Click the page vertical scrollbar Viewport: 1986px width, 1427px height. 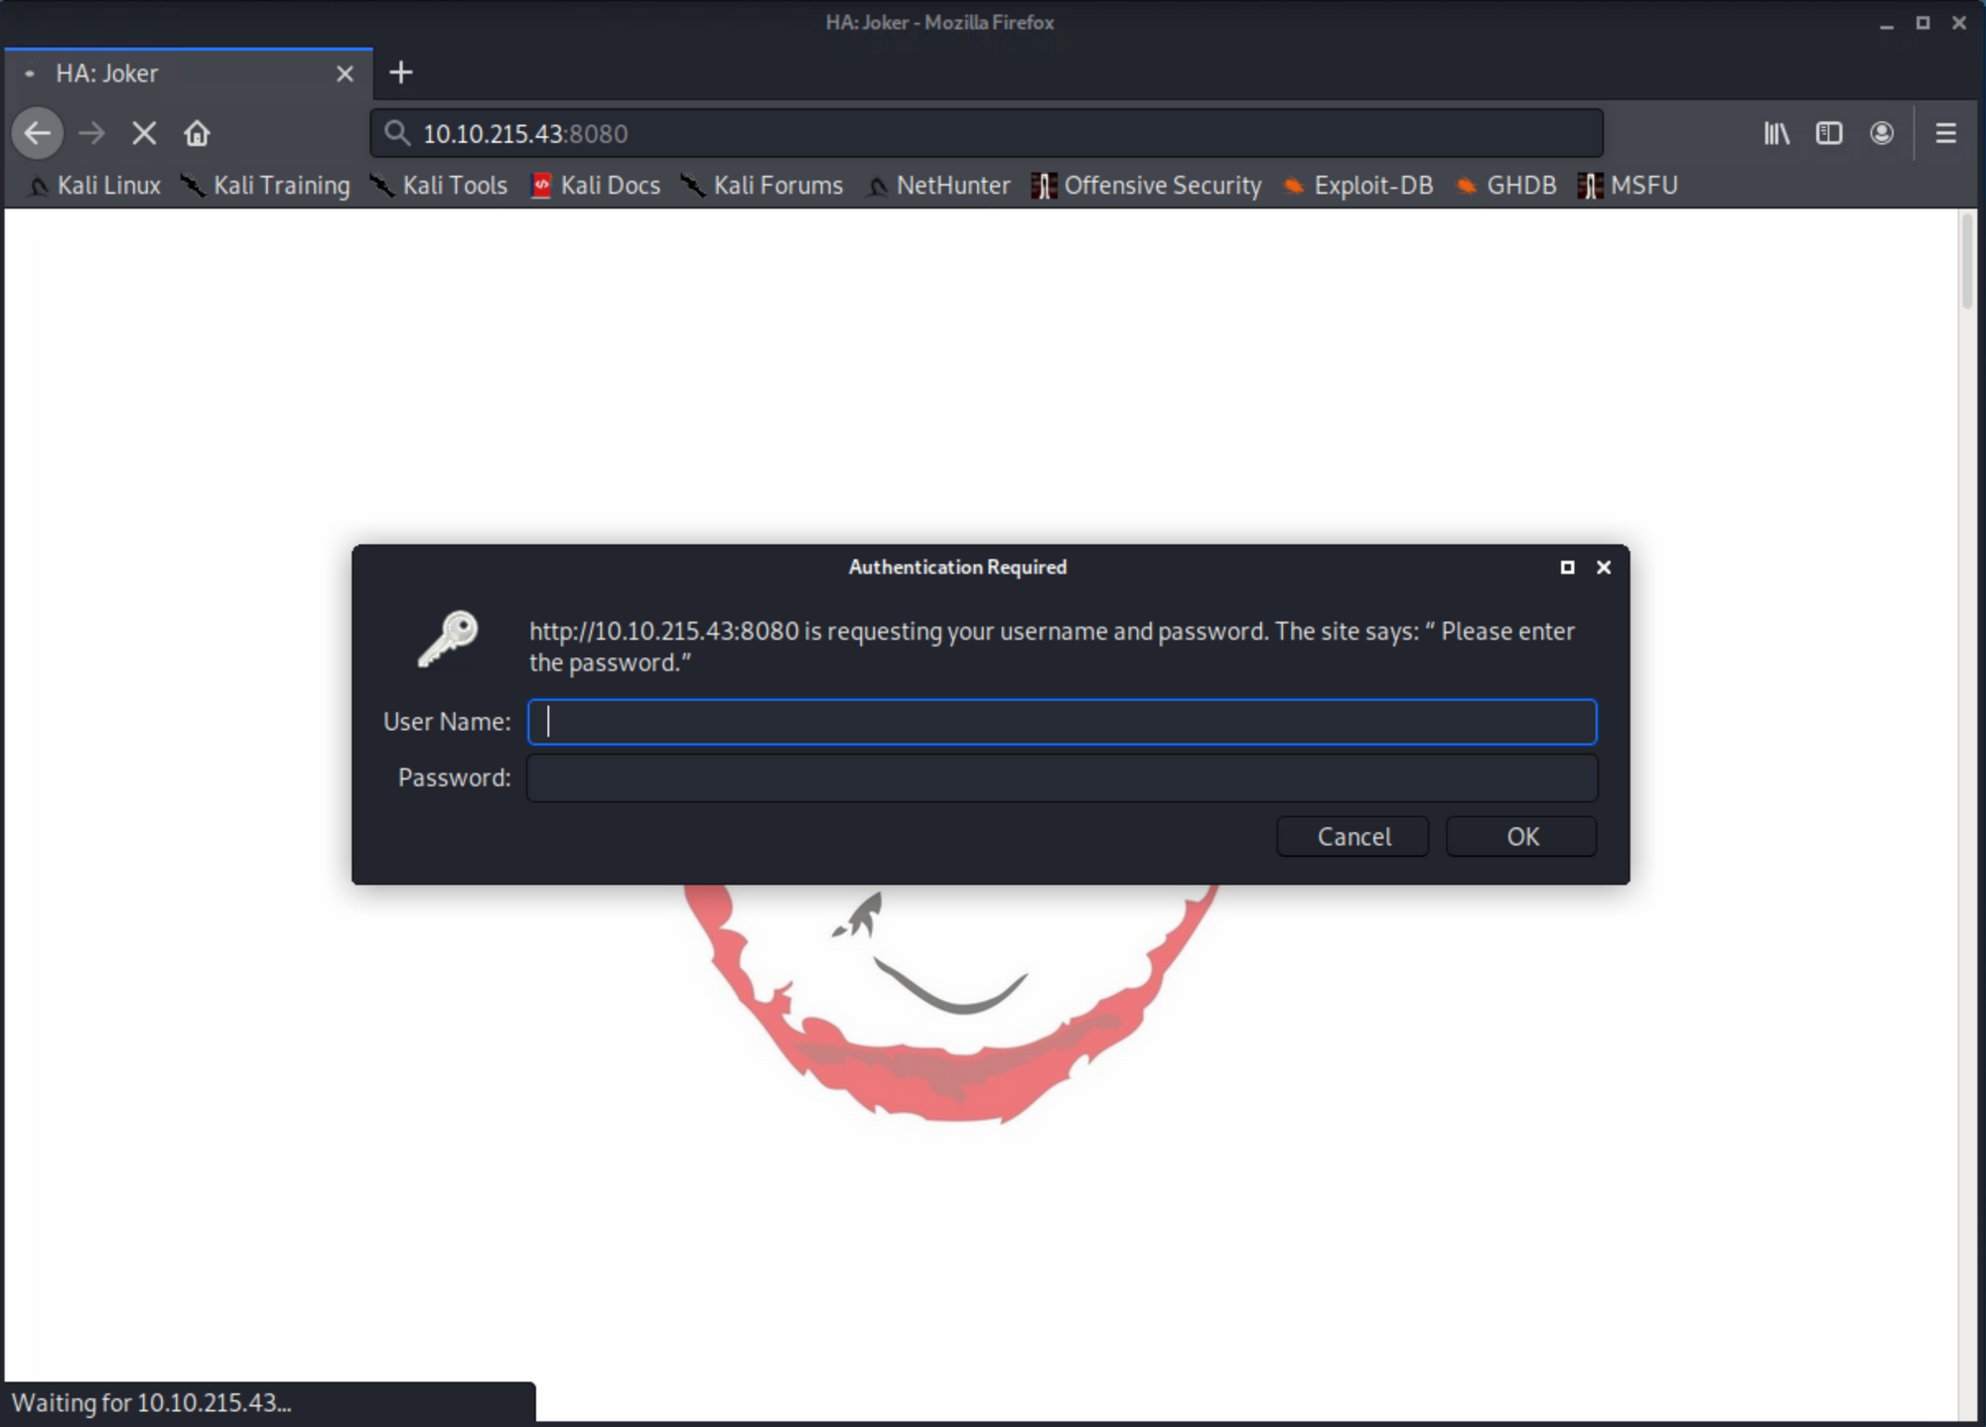(1967, 261)
